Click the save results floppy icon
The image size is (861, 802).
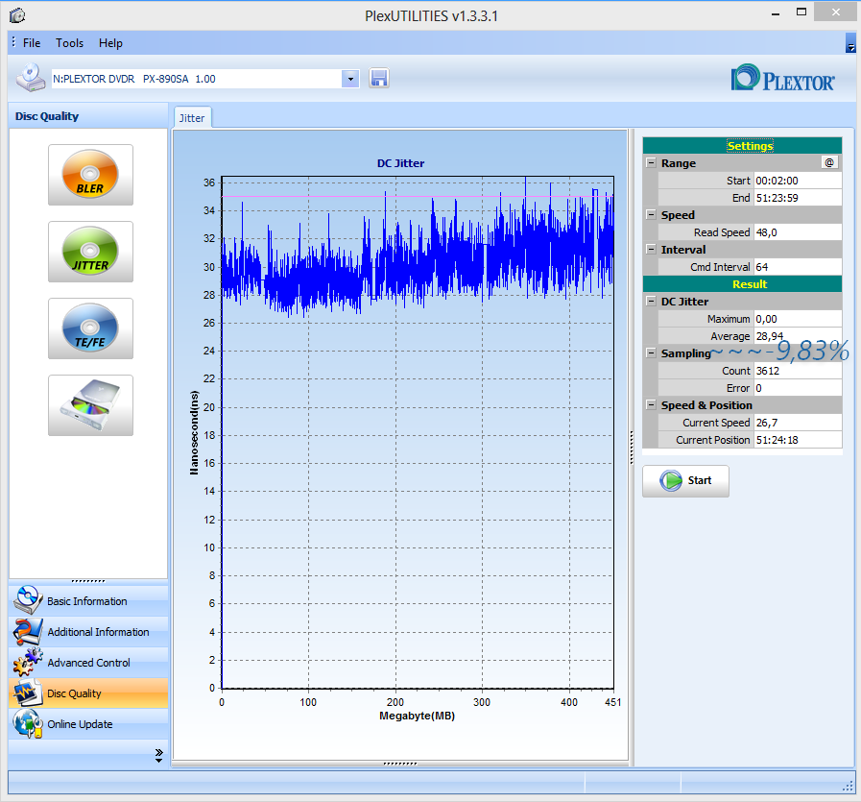click(x=379, y=78)
